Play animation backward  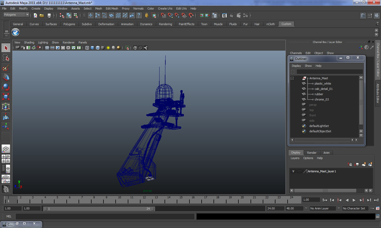[x=347, y=200]
